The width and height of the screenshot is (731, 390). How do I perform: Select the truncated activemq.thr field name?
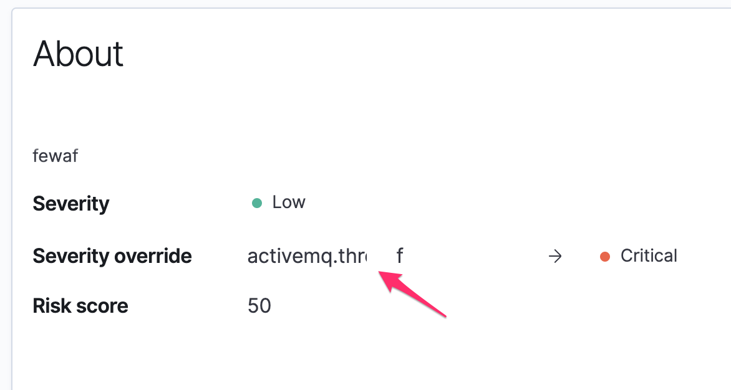tap(307, 256)
